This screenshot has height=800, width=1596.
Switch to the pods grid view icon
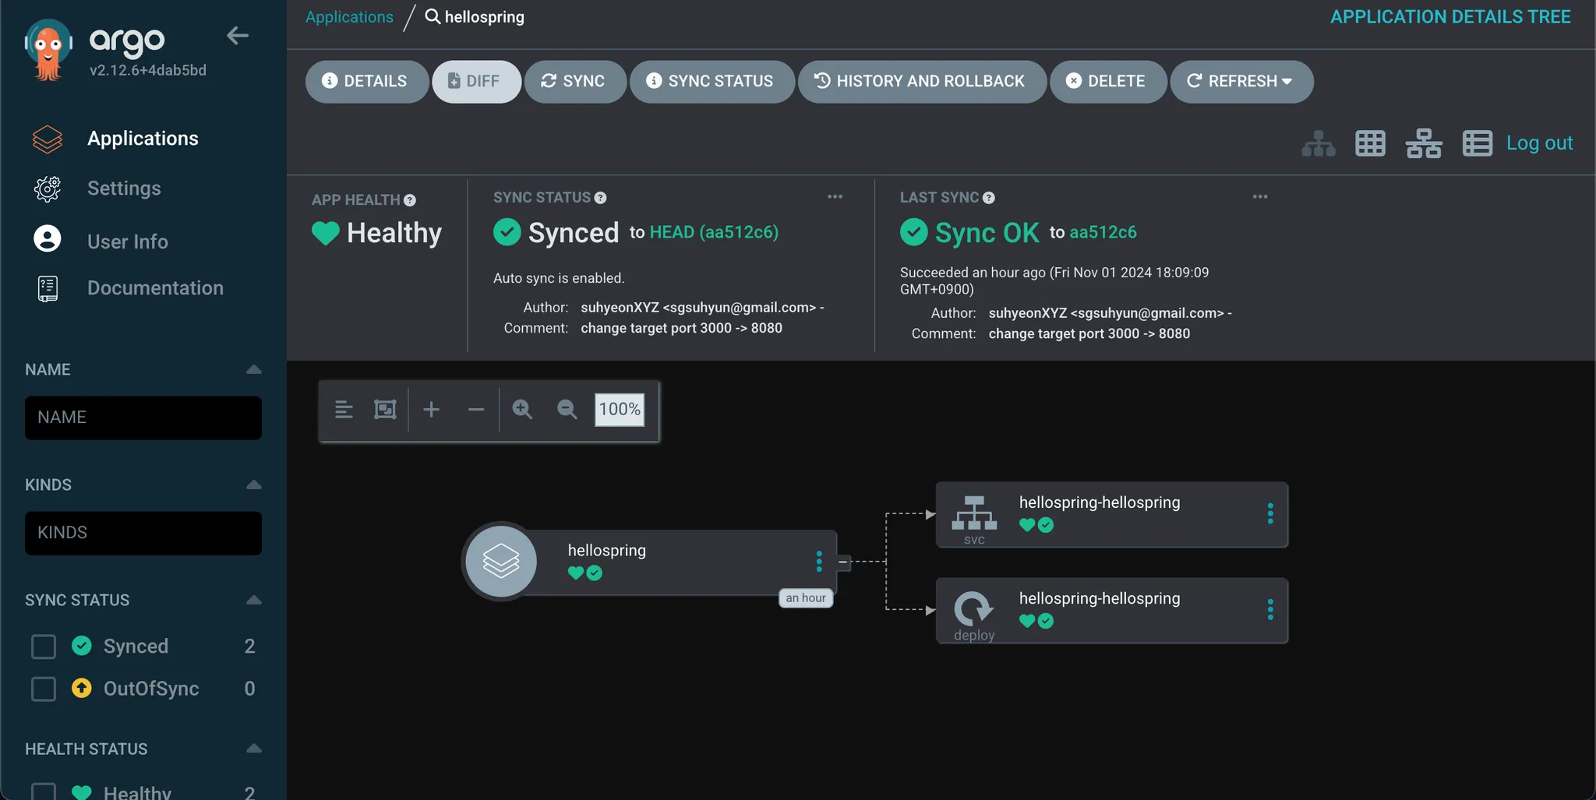pyautogui.click(x=1370, y=143)
